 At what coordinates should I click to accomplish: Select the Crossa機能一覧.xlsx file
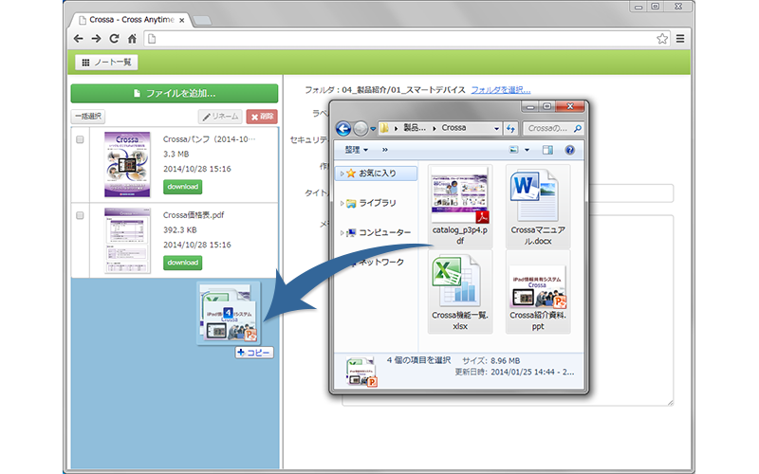pos(460,292)
